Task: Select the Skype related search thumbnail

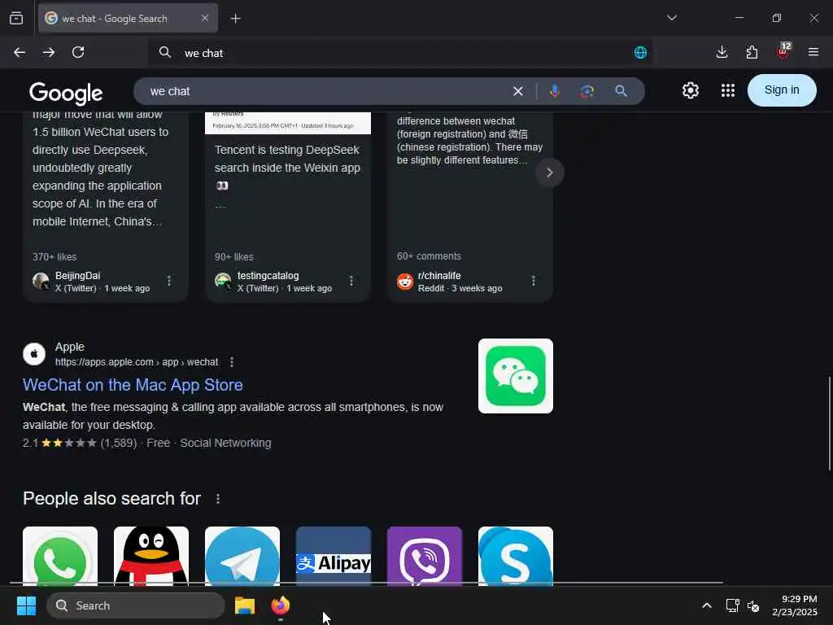Action: point(515,557)
